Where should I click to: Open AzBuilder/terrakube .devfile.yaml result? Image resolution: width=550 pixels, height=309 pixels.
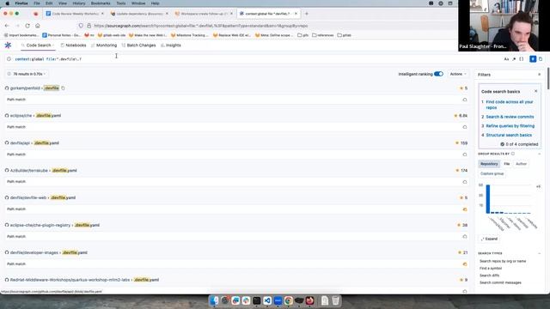[43, 170]
